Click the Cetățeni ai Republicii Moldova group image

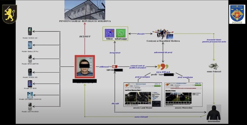[x=163, y=34]
